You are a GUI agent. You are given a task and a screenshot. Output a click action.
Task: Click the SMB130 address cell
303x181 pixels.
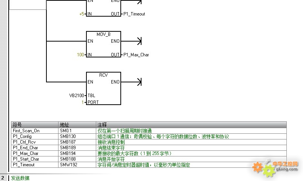(x=77, y=136)
